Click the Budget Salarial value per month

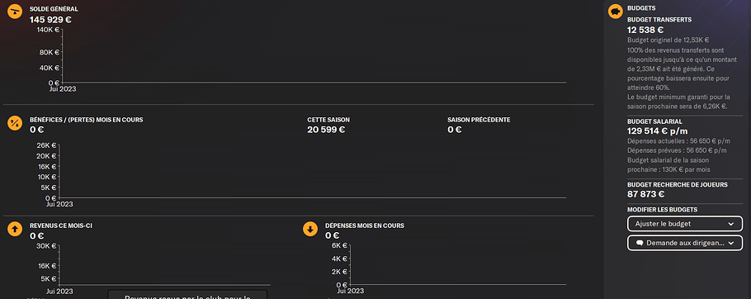point(658,131)
